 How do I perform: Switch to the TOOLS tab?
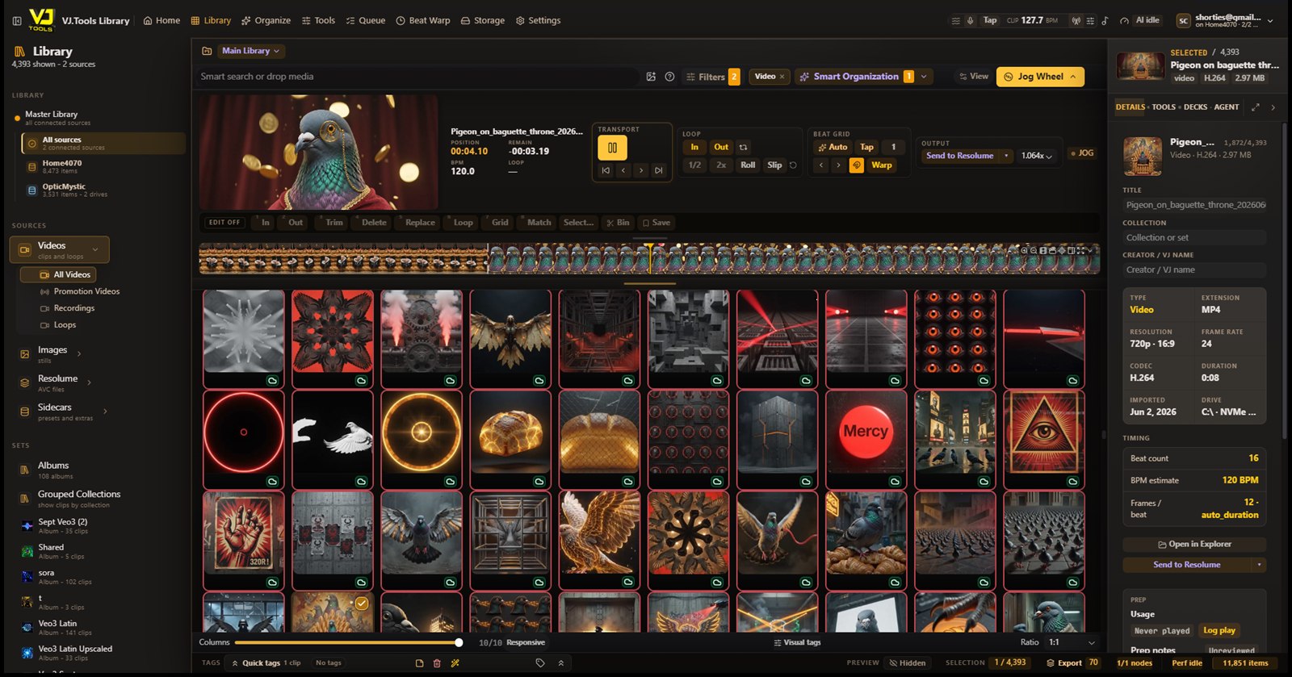(x=1164, y=107)
